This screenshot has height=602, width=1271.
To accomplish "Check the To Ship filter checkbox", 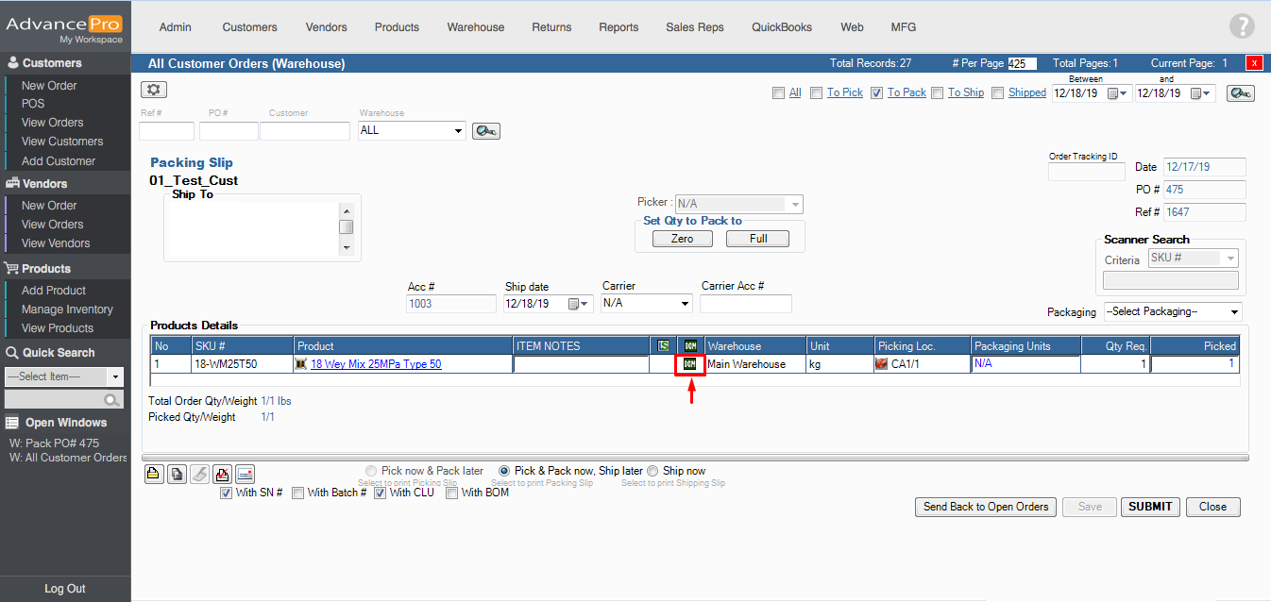I will tap(938, 93).
